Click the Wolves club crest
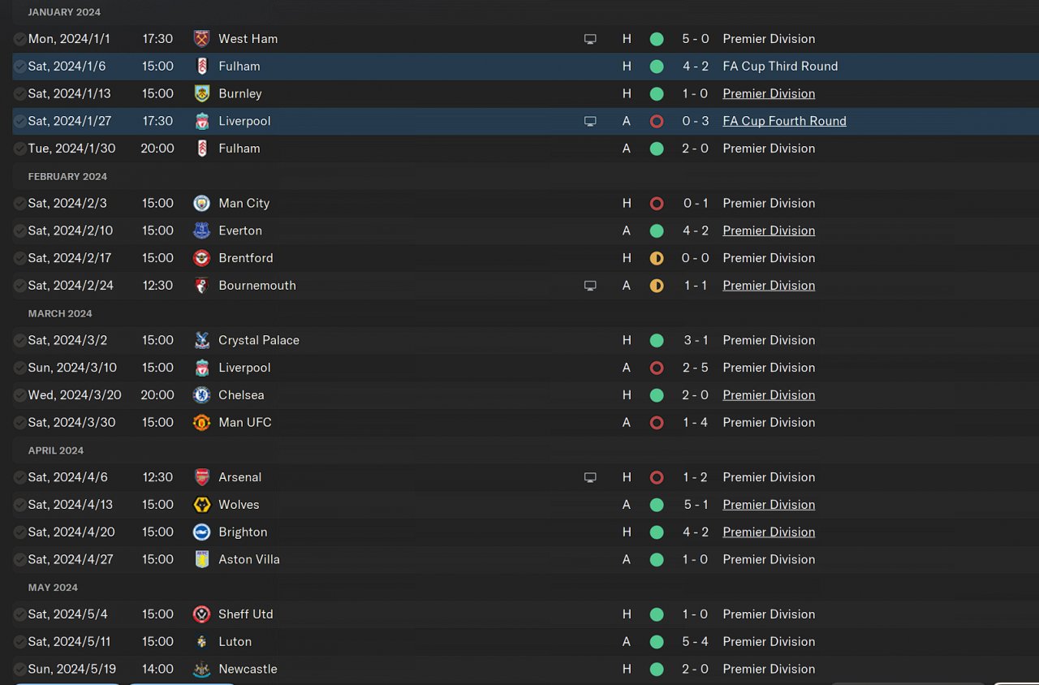1039x685 pixels. coord(201,505)
